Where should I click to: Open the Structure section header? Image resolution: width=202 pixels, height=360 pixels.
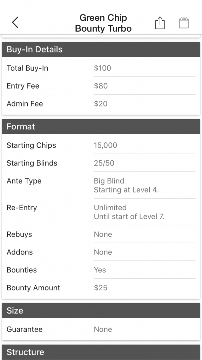101,352
